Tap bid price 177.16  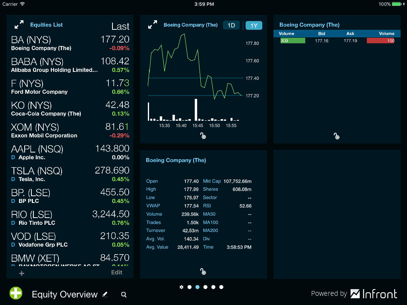click(x=322, y=41)
